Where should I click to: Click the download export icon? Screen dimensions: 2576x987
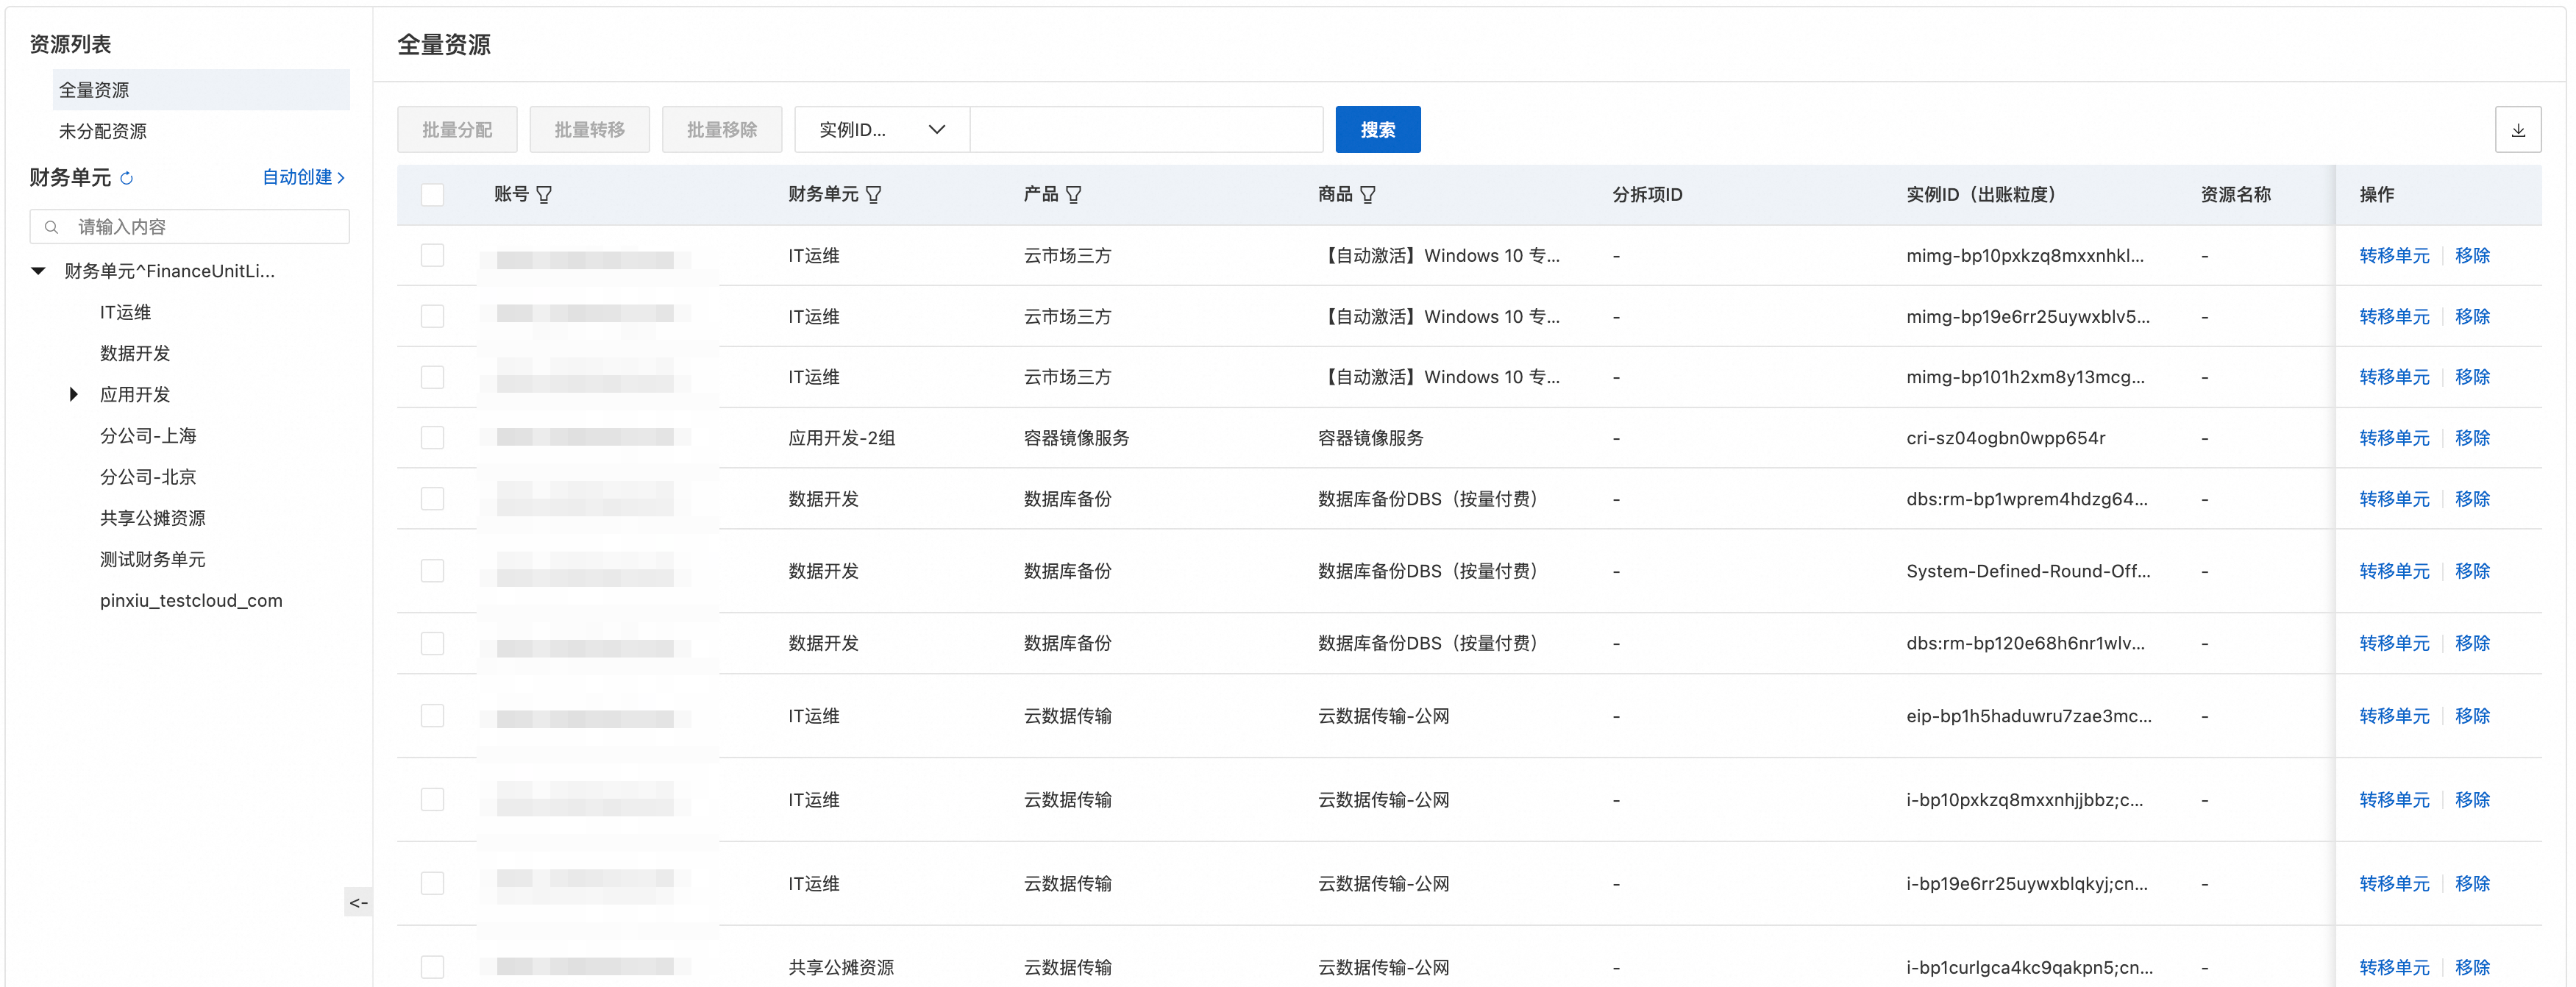click(x=2517, y=130)
